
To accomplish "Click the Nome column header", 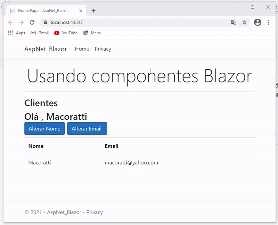I will point(36,146).
